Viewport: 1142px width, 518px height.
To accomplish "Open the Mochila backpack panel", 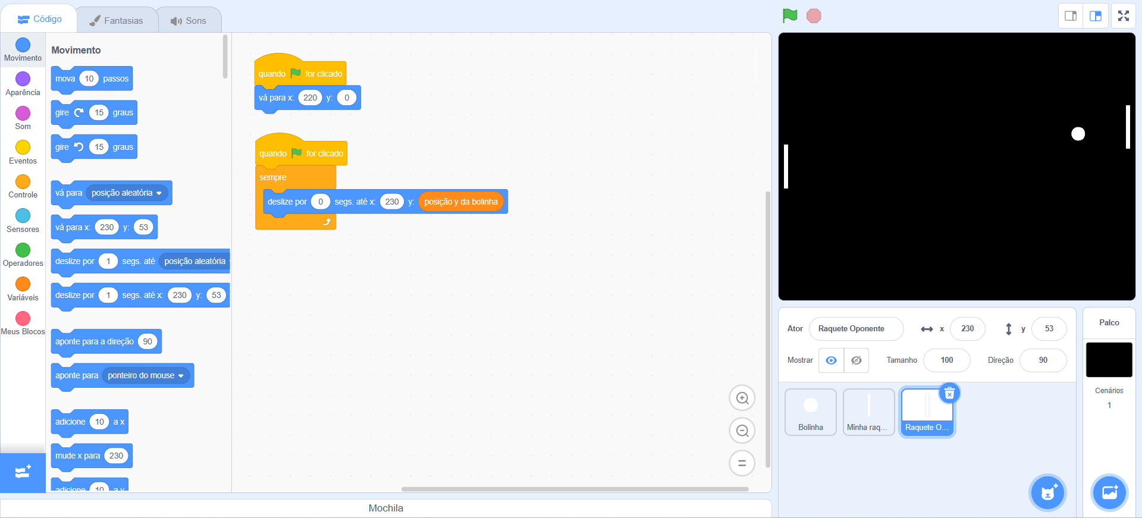I will pyautogui.click(x=386, y=508).
